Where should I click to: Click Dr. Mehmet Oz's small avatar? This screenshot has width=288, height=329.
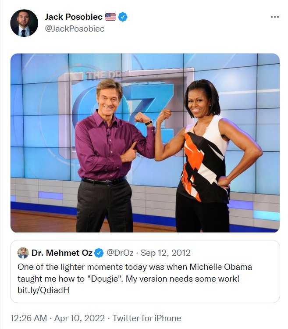click(x=23, y=253)
